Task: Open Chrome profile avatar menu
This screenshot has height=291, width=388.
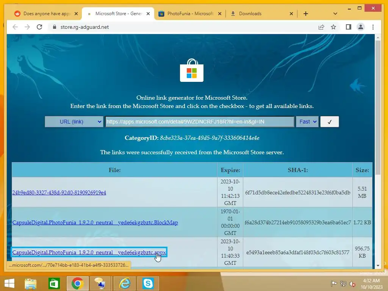Action: pyautogui.click(x=361, y=27)
